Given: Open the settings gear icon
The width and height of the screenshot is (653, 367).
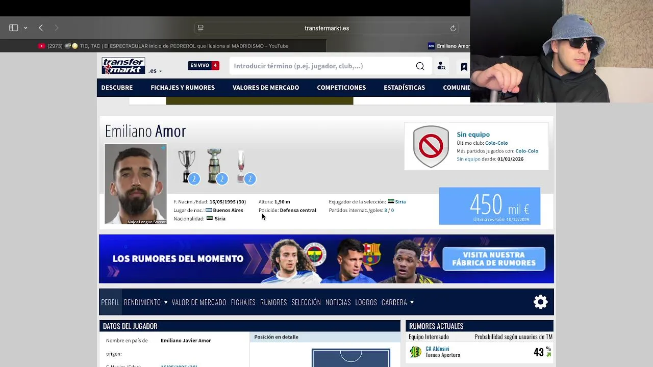Looking at the screenshot, I should point(540,302).
